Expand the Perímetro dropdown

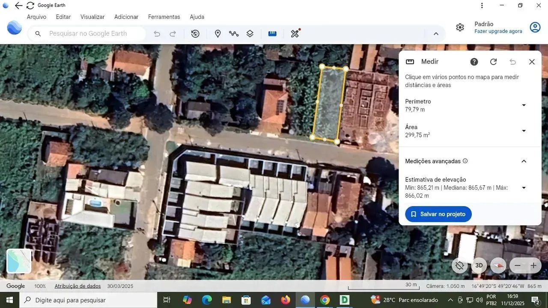(524, 105)
